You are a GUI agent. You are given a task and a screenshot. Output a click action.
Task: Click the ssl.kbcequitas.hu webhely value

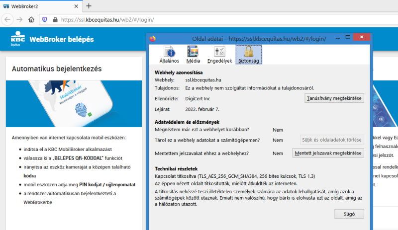click(203, 80)
